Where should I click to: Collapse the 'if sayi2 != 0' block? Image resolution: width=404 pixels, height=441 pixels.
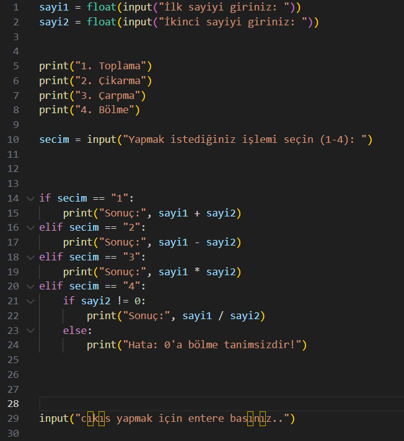tap(30, 301)
